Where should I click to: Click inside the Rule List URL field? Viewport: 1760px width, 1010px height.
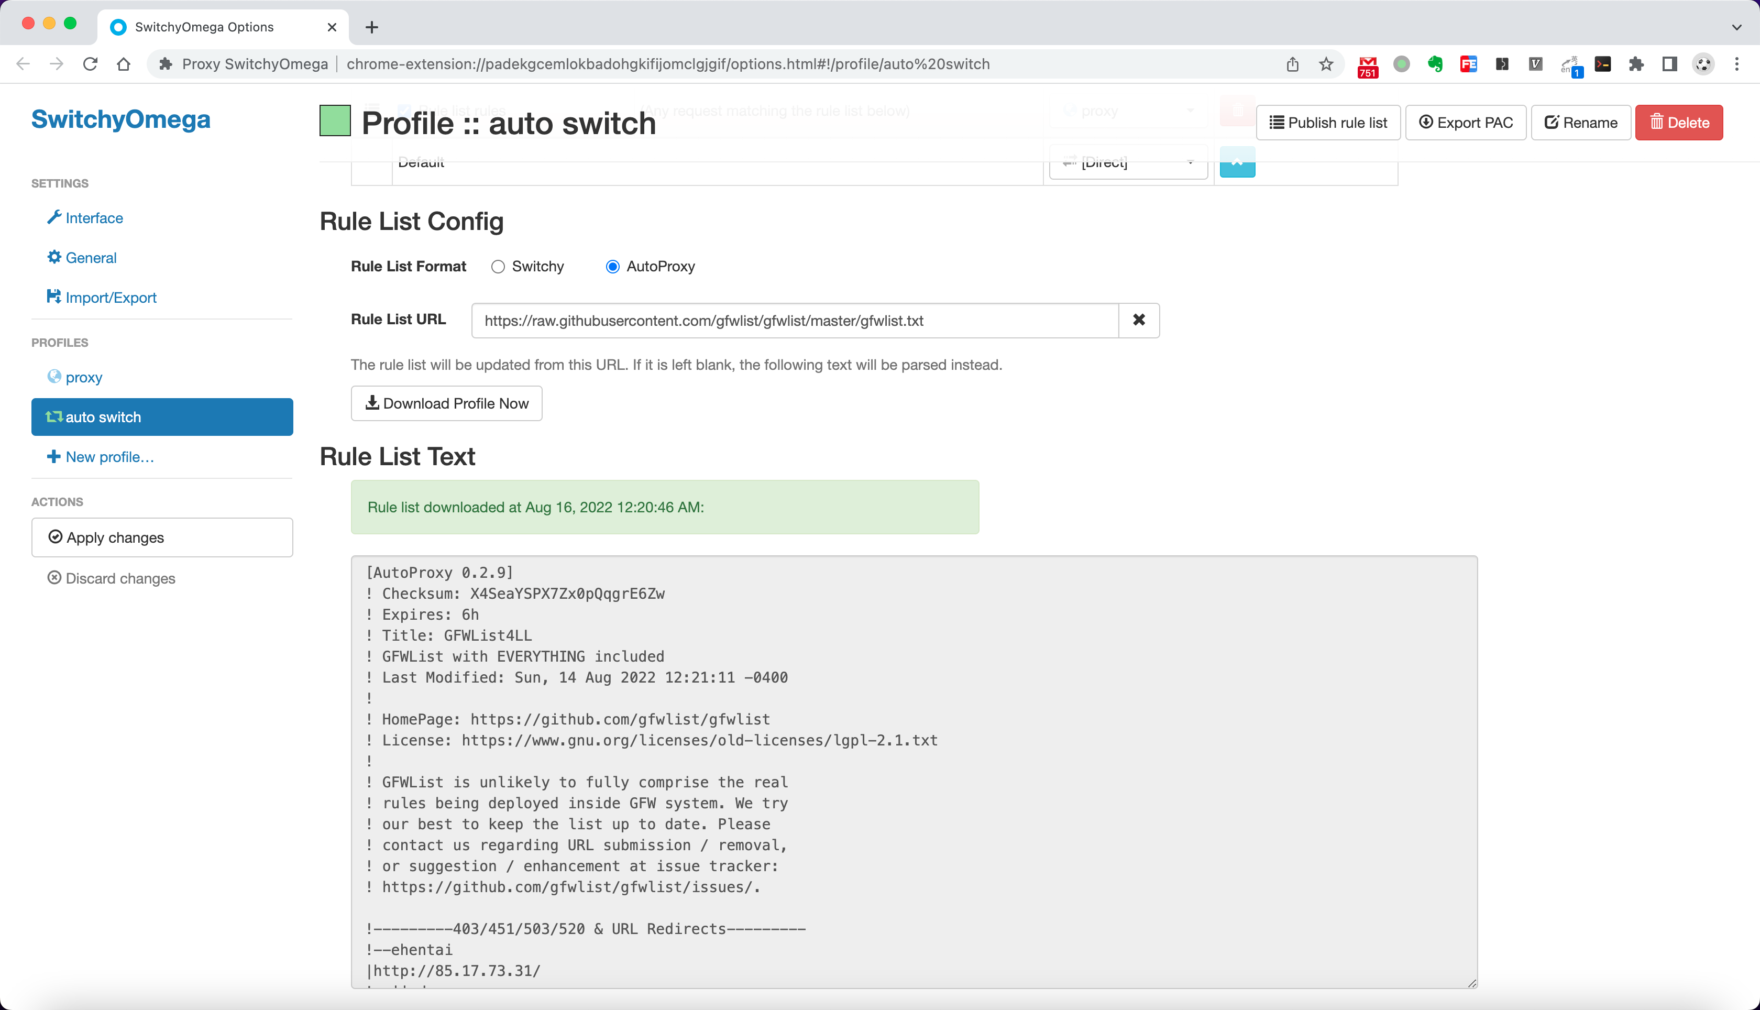(794, 321)
